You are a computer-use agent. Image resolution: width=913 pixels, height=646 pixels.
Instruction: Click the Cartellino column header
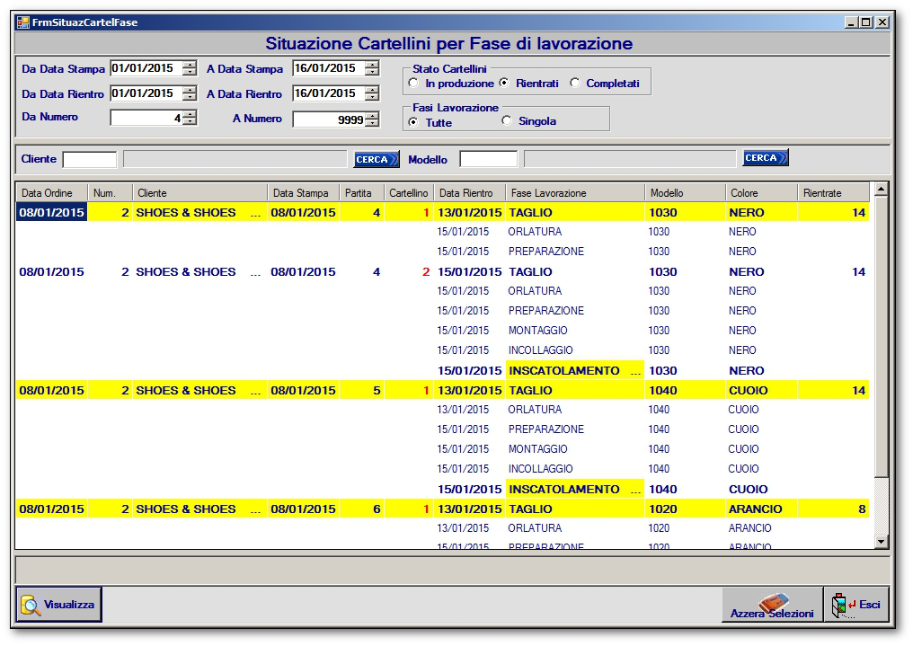click(x=409, y=192)
